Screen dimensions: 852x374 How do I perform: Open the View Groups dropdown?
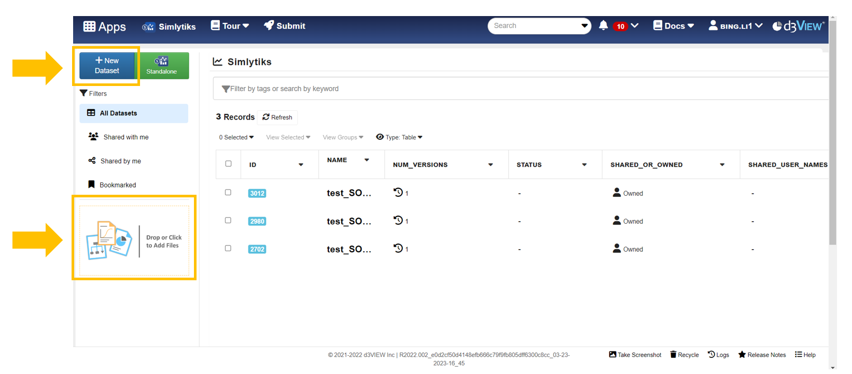point(343,137)
